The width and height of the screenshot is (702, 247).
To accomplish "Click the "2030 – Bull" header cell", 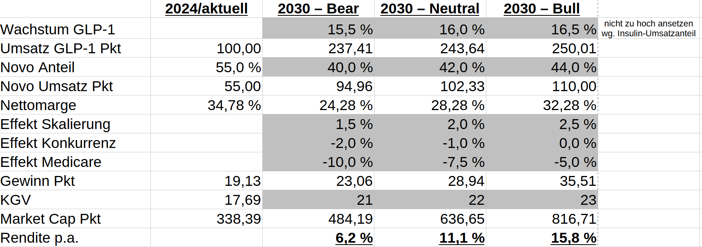I will 542,9.
